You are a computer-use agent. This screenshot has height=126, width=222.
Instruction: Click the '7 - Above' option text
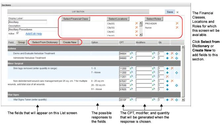(x=96, y=72)
